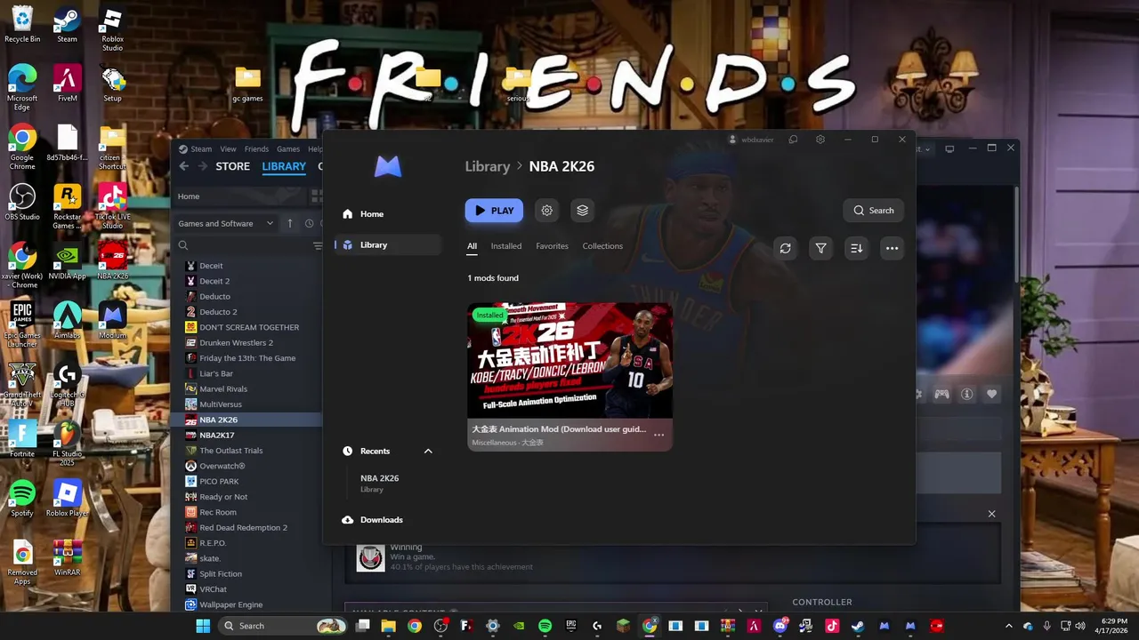
Task: Click the Steam info icon beside controller icon
Action: 966,394
